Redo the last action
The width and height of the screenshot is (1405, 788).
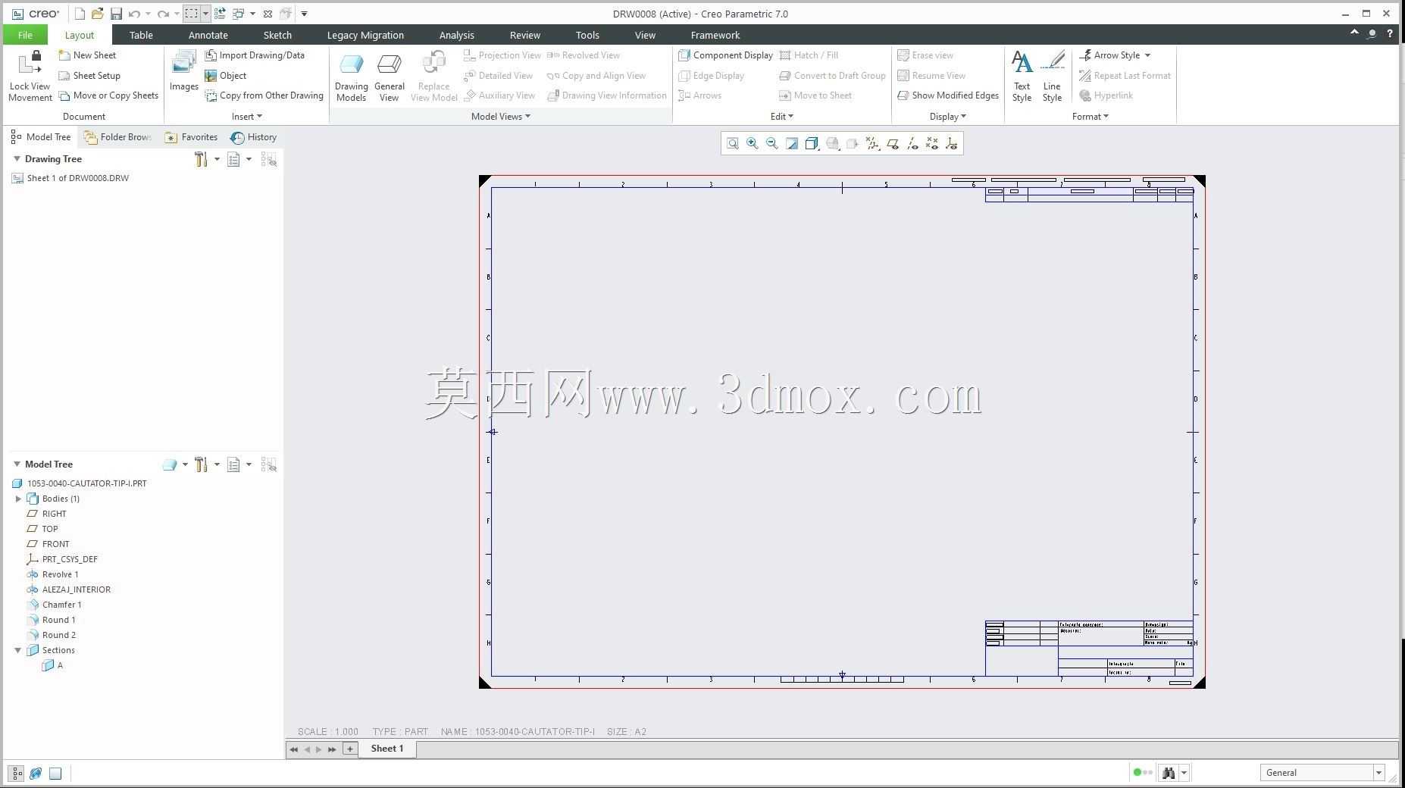click(163, 14)
